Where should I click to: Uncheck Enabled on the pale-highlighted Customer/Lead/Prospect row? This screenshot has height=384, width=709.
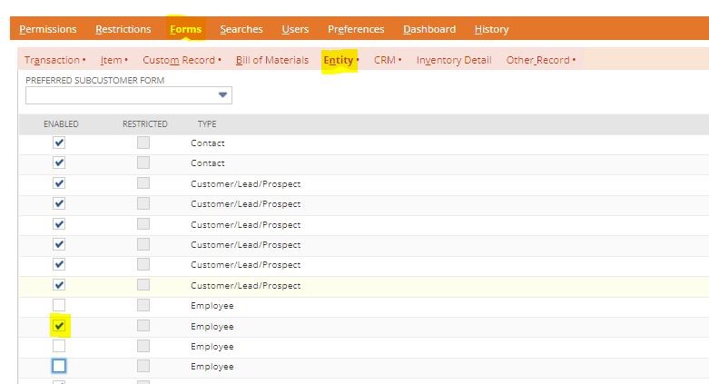pyautogui.click(x=59, y=285)
